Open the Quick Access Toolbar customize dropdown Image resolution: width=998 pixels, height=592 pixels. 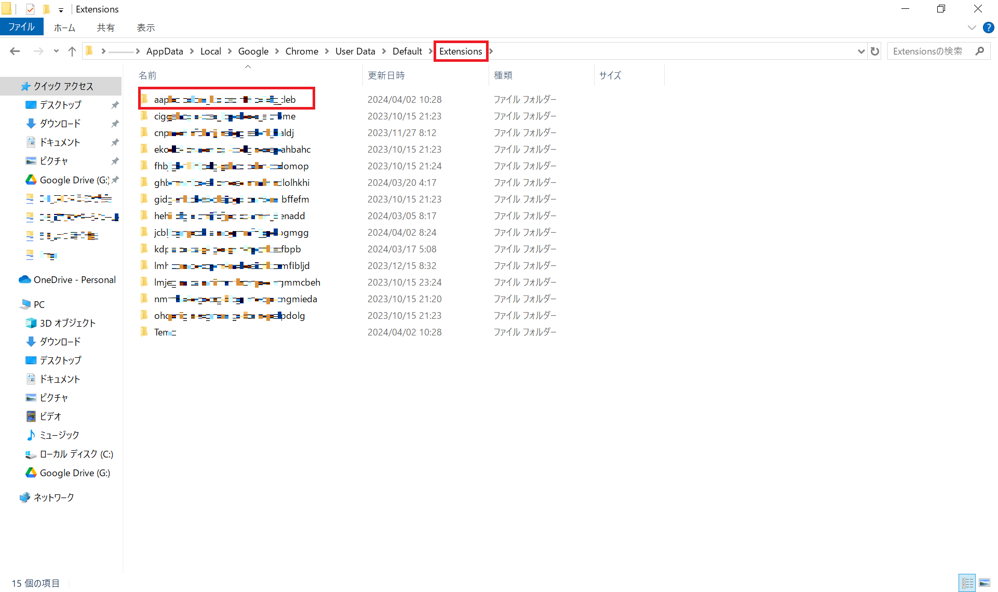tap(61, 9)
